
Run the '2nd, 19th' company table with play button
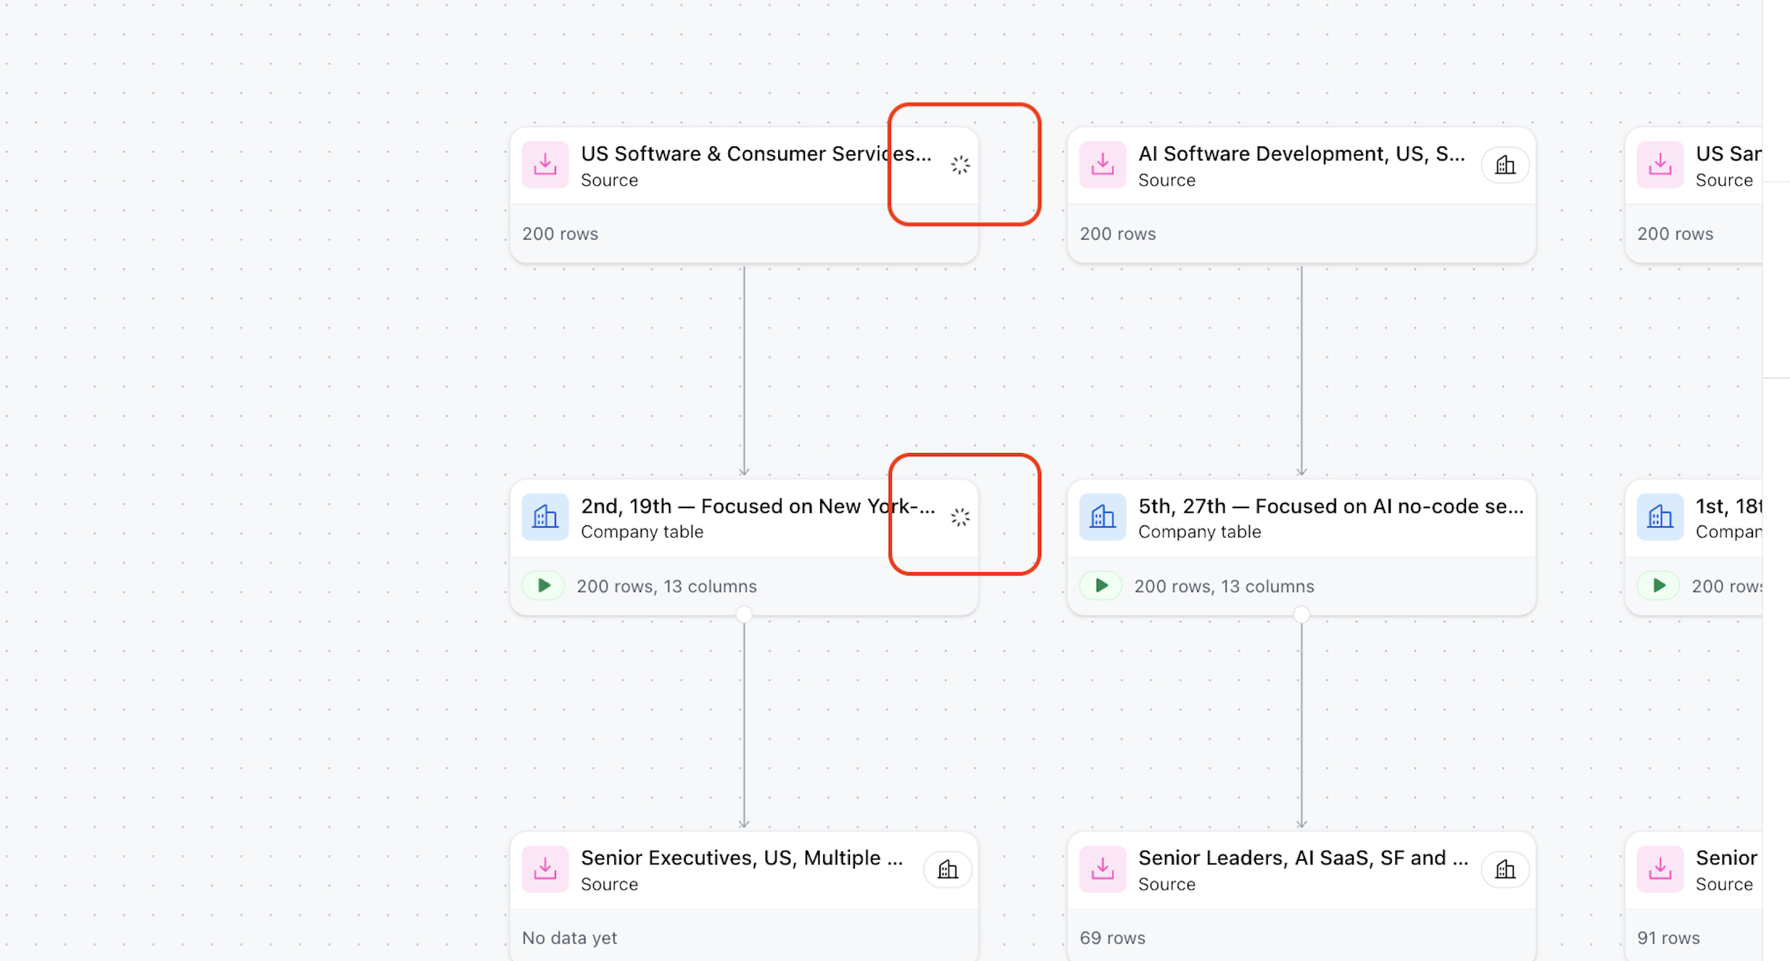(x=544, y=586)
